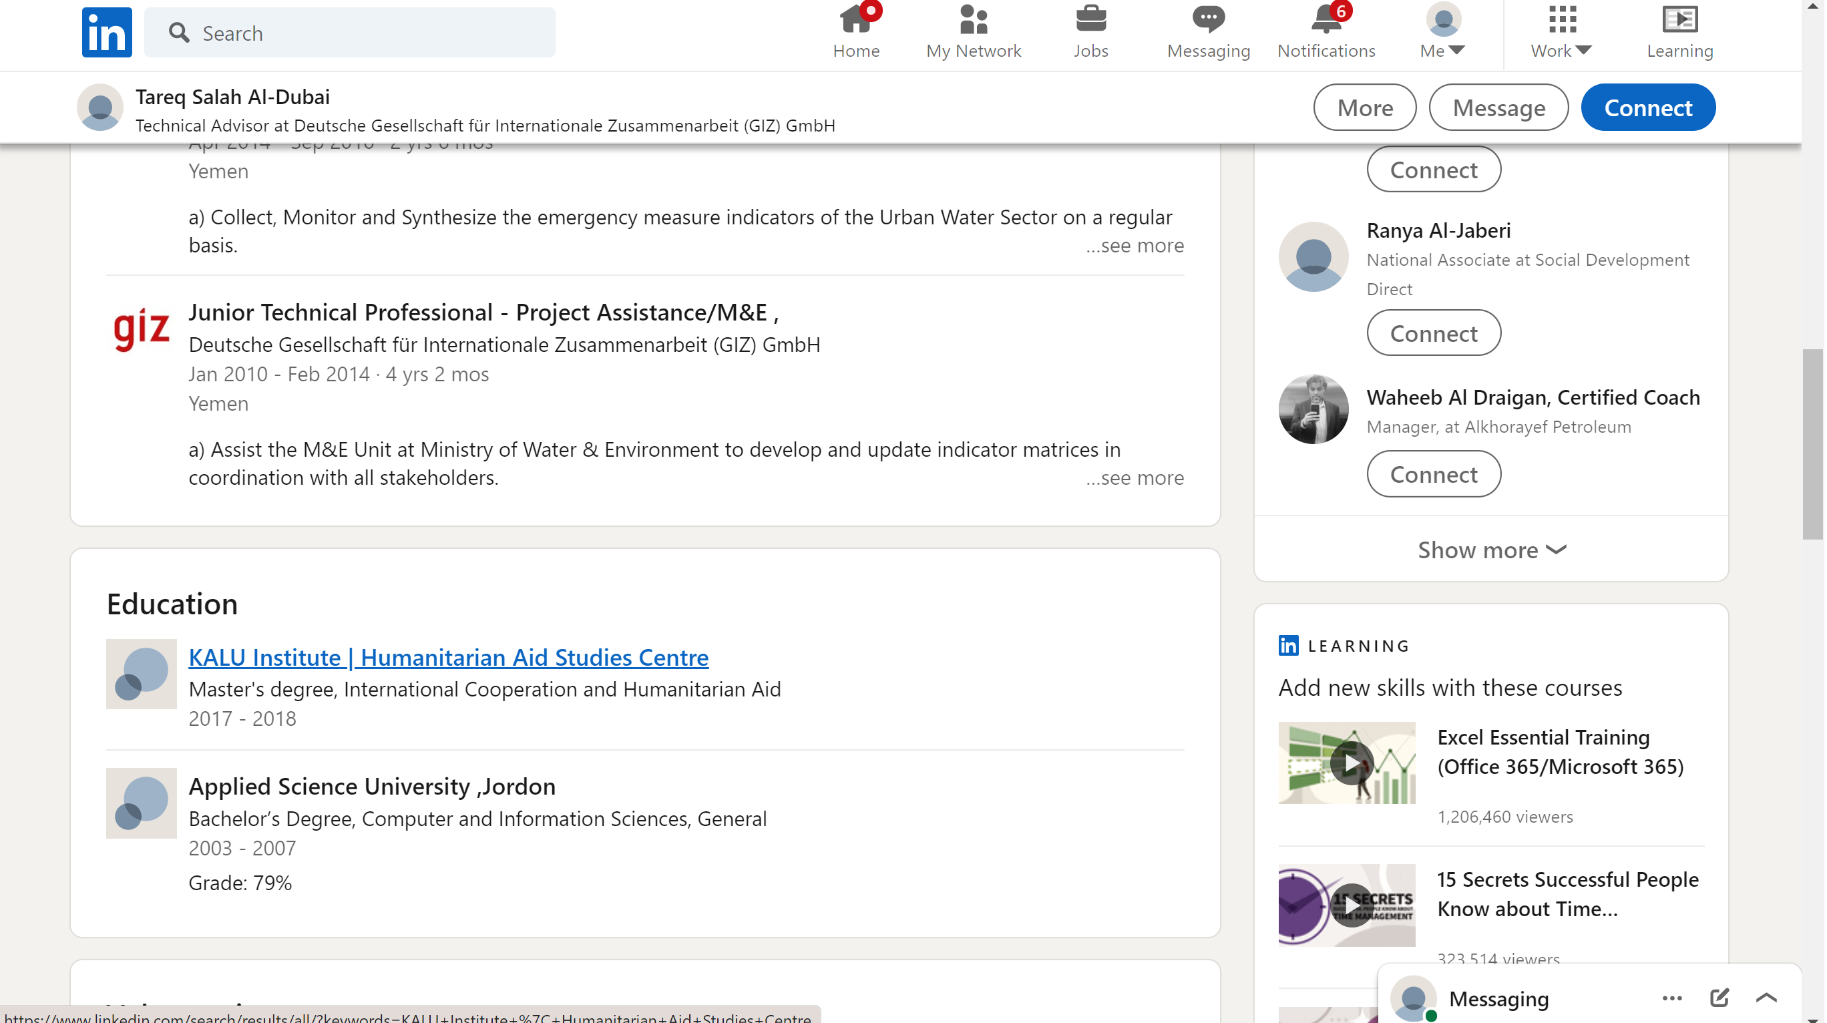Image resolution: width=1827 pixels, height=1023 pixels.
Task: Click the blue Connect button in header
Action: click(x=1647, y=108)
